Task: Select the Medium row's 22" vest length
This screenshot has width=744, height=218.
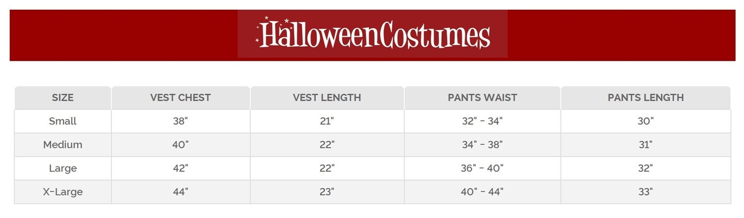Action: coord(327,145)
